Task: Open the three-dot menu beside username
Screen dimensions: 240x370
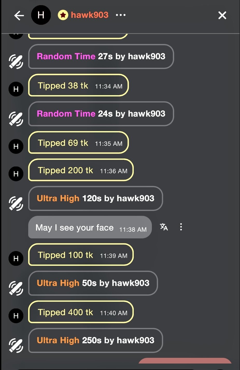Action: coord(121,15)
